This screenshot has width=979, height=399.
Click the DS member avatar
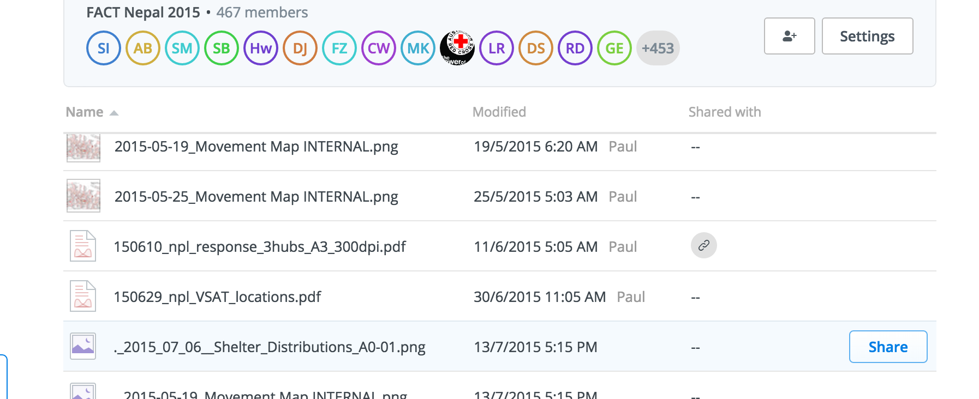[x=536, y=48]
